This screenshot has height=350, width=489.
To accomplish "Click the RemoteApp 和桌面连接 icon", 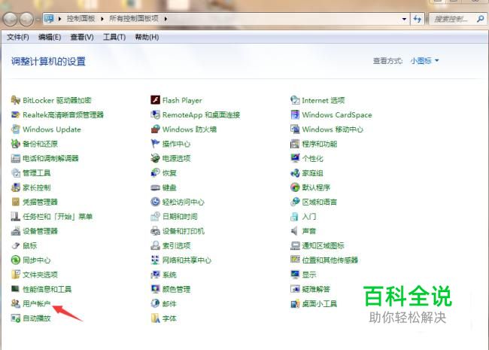I will (155, 115).
